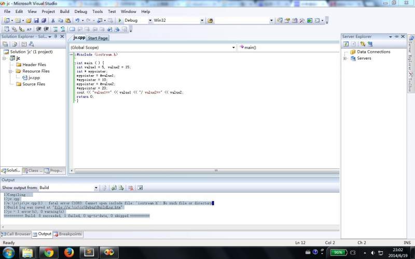Image resolution: width=415 pixels, height=259 pixels.
Task: Open the main() members dropdown field
Action: (x=289, y=48)
